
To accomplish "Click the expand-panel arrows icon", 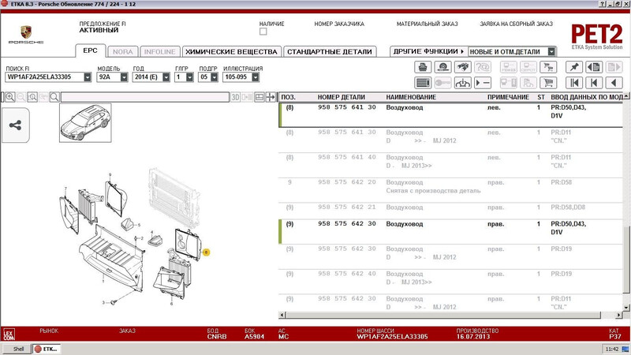I will click(271, 97).
